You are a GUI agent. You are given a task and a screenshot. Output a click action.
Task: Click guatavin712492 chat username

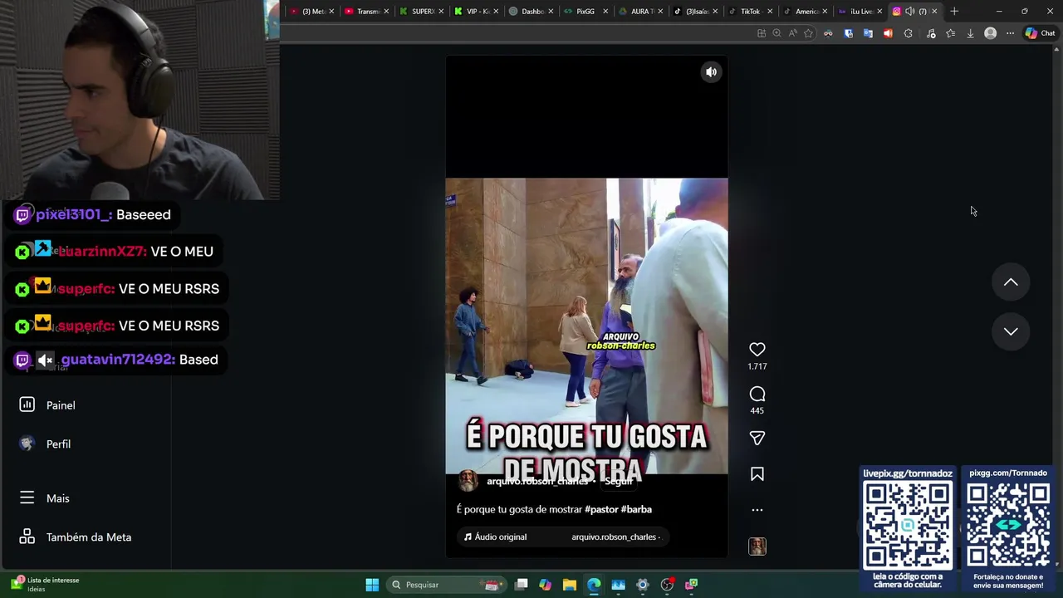[118, 360]
